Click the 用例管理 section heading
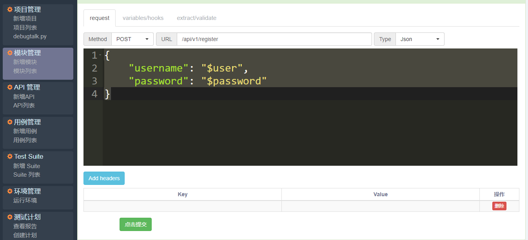 pyautogui.click(x=27, y=122)
